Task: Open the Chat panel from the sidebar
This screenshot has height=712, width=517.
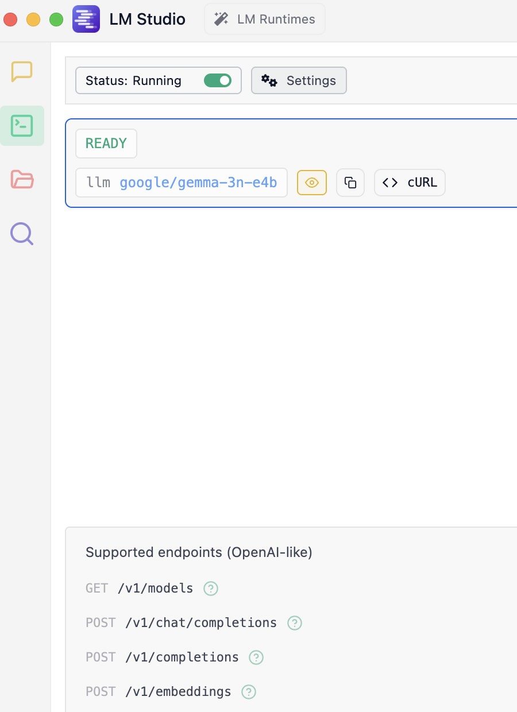Action: [21, 71]
